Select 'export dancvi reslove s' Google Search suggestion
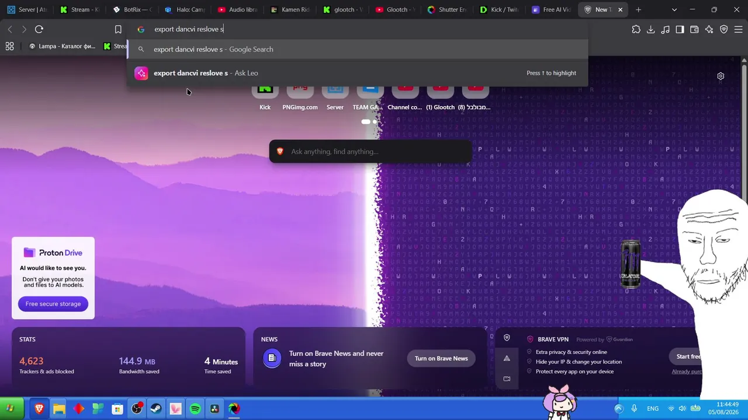Screen dimensions: 748x420 (x=358, y=50)
